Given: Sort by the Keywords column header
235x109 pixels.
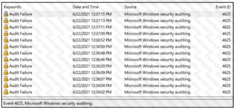Looking at the screenshot, I should tap(13, 7).
